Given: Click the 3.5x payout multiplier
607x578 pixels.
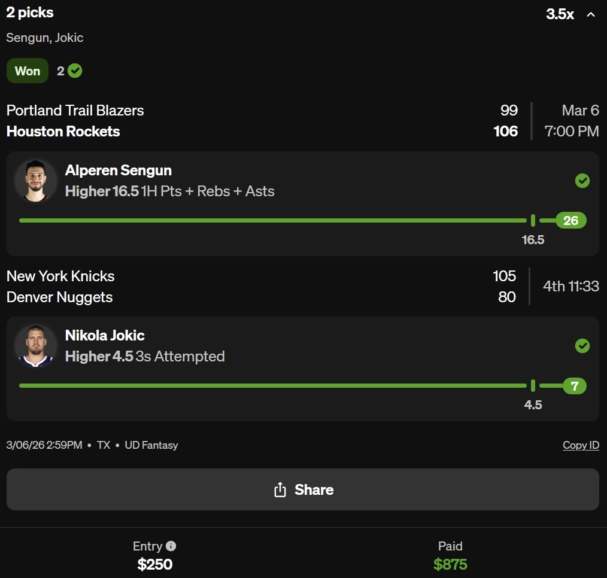Looking at the screenshot, I should (x=560, y=14).
